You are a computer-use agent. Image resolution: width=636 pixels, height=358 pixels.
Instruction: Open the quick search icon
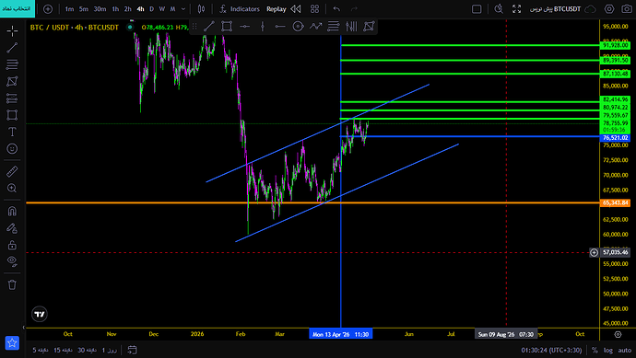point(499,9)
